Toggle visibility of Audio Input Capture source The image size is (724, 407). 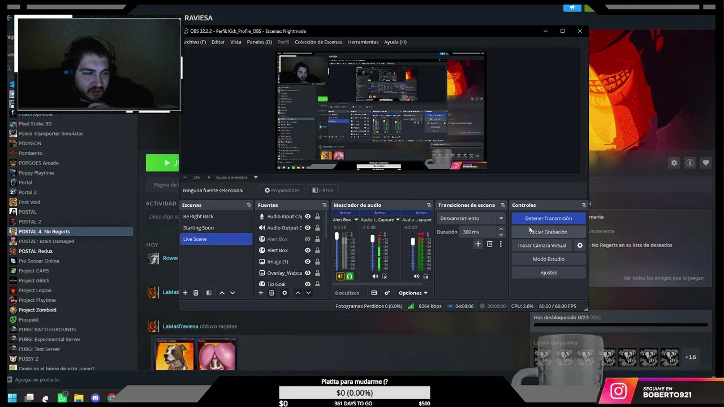click(x=308, y=217)
